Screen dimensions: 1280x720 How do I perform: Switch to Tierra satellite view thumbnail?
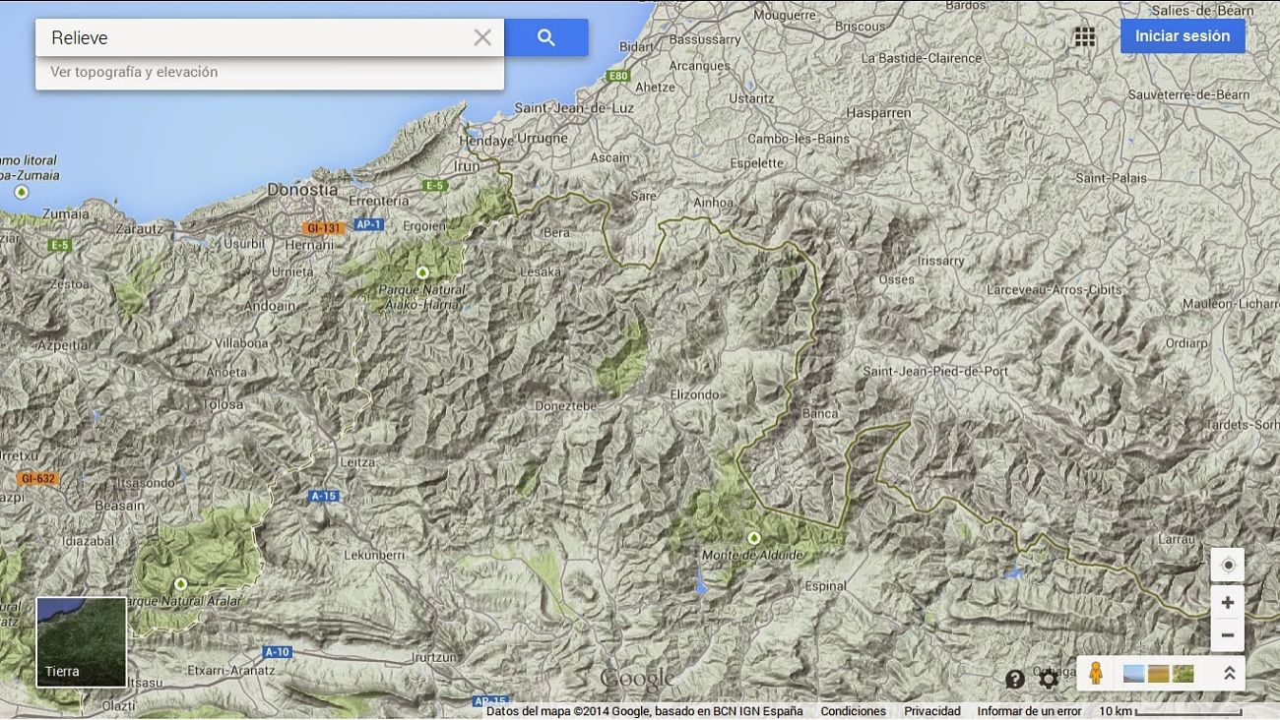click(x=82, y=642)
